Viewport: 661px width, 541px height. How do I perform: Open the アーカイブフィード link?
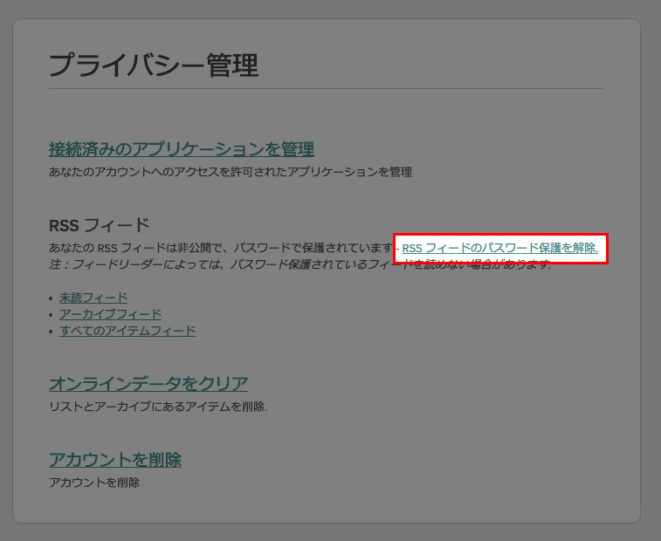click(x=110, y=314)
